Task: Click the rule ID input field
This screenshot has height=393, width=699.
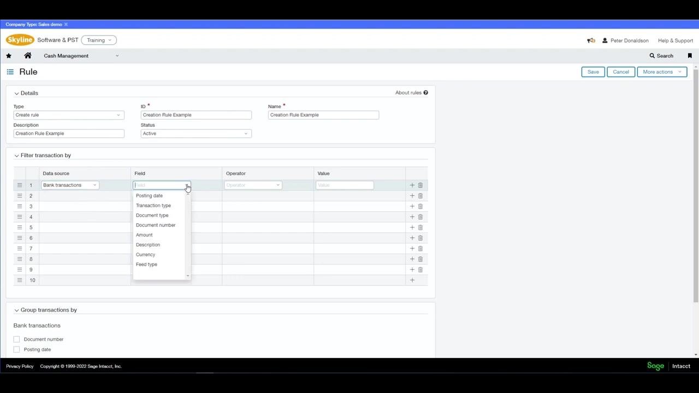Action: click(x=196, y=115)
